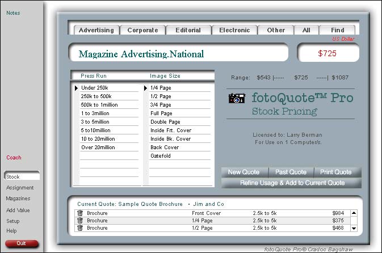382x253 pixels.
Task: Click the fotoQuote camera logo icon
Action: tap(237, 98)
